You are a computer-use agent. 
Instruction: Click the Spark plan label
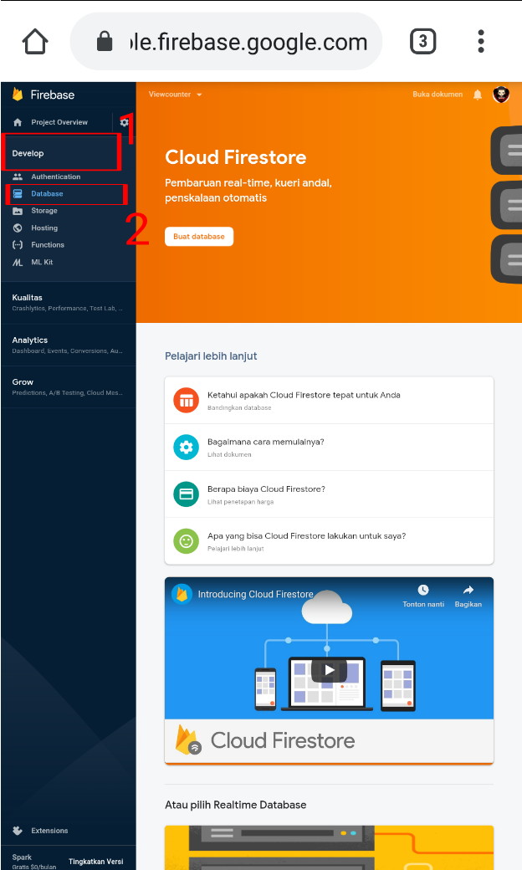pos(23,857)
